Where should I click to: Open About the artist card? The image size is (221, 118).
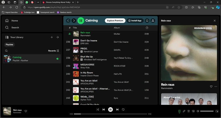click(x=189, y=99)
